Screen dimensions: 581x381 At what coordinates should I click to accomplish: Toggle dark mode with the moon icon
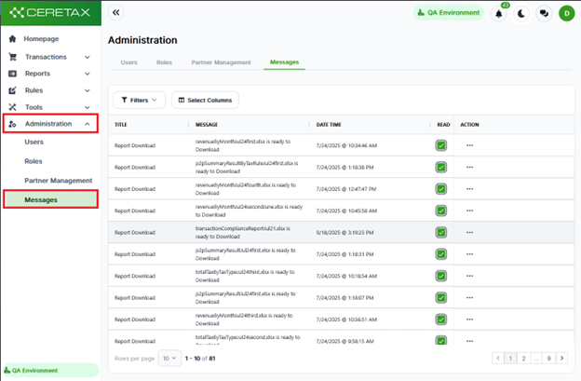(x=521, y=14)
